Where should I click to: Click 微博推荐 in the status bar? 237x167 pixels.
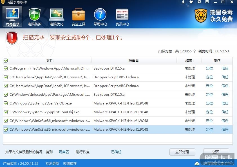click(x=70, y=163)
